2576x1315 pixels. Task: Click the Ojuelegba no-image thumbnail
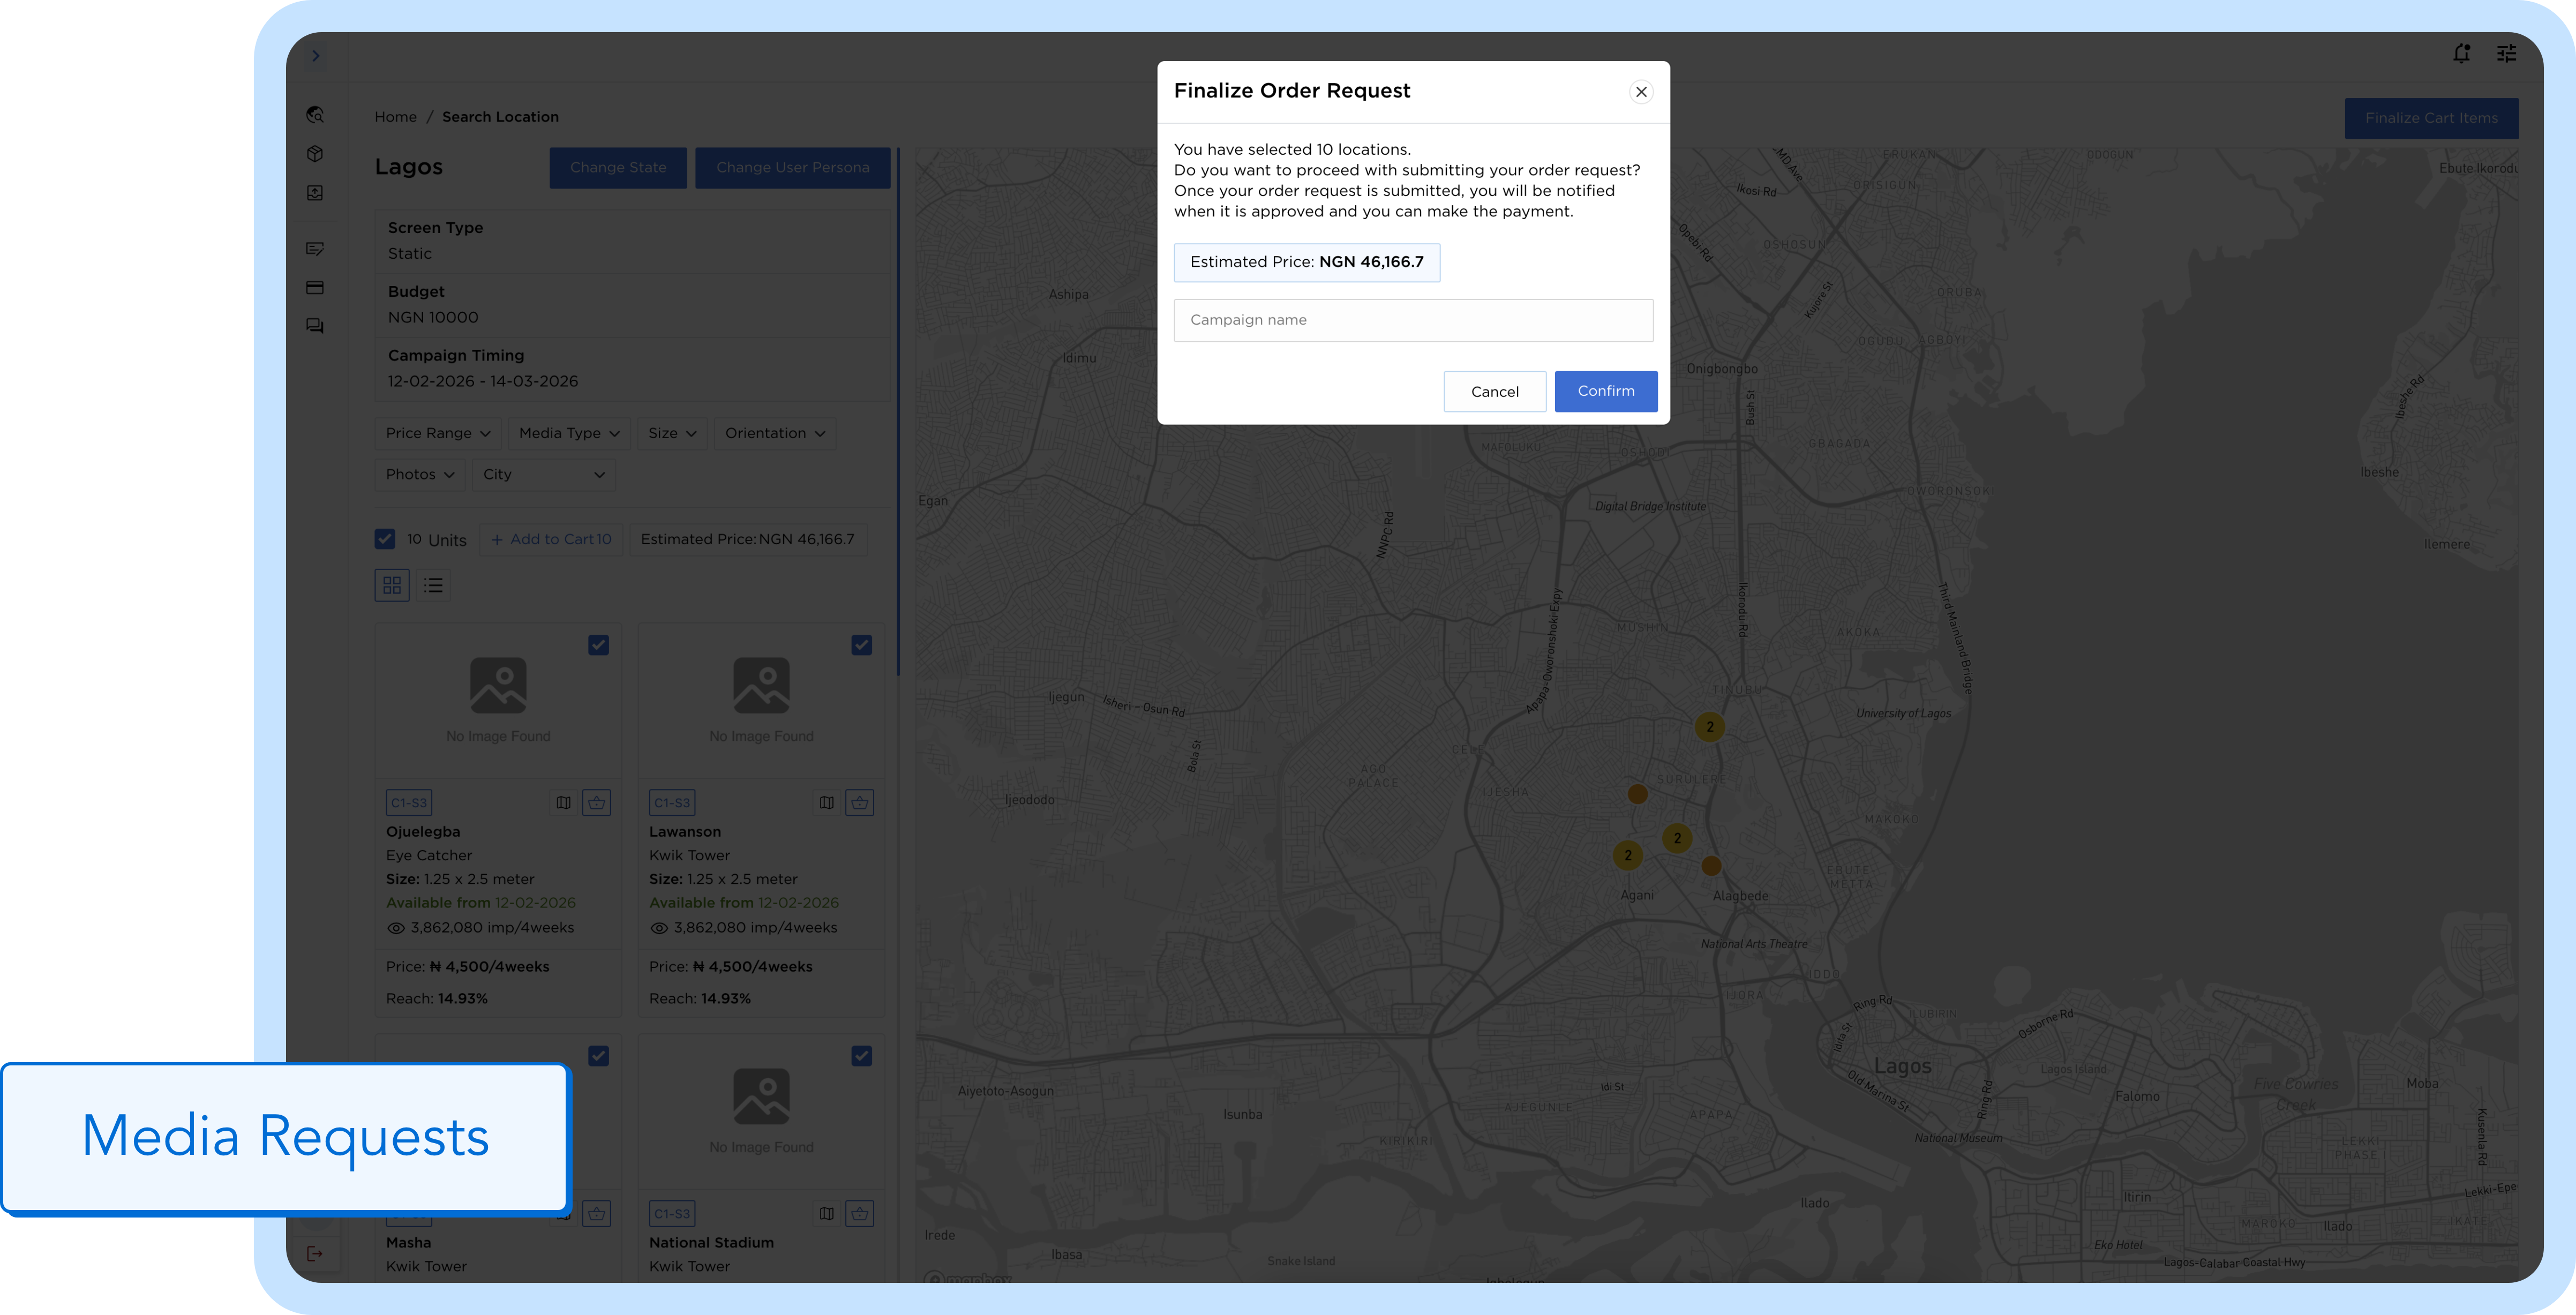click(x=498, y=700)
